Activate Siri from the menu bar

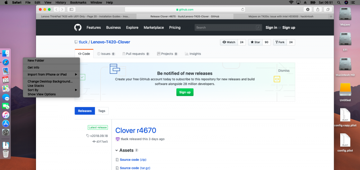(x=346, y=3)
